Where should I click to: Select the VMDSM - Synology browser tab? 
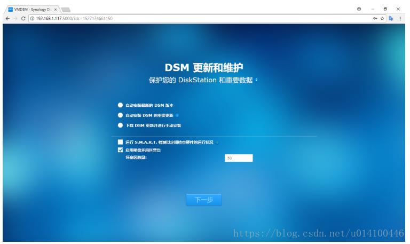[x=33, y=10]
